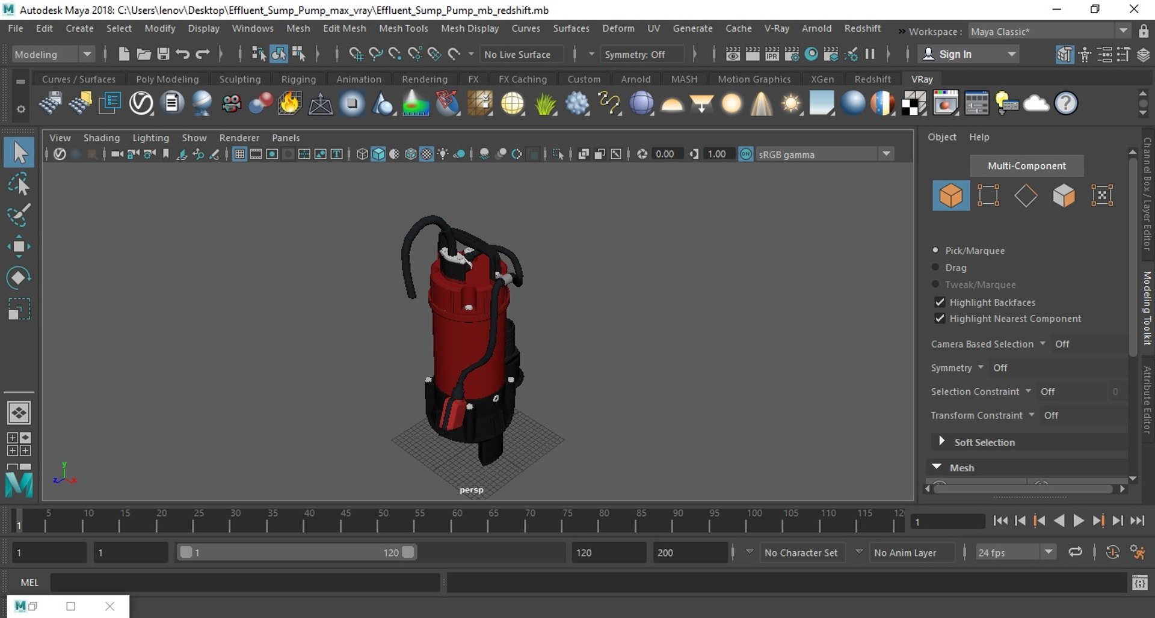Viewport: 1155px width, 618px height.
Task: Choose the Rotate tool in the toolbox
Action: tap(19, 278)
